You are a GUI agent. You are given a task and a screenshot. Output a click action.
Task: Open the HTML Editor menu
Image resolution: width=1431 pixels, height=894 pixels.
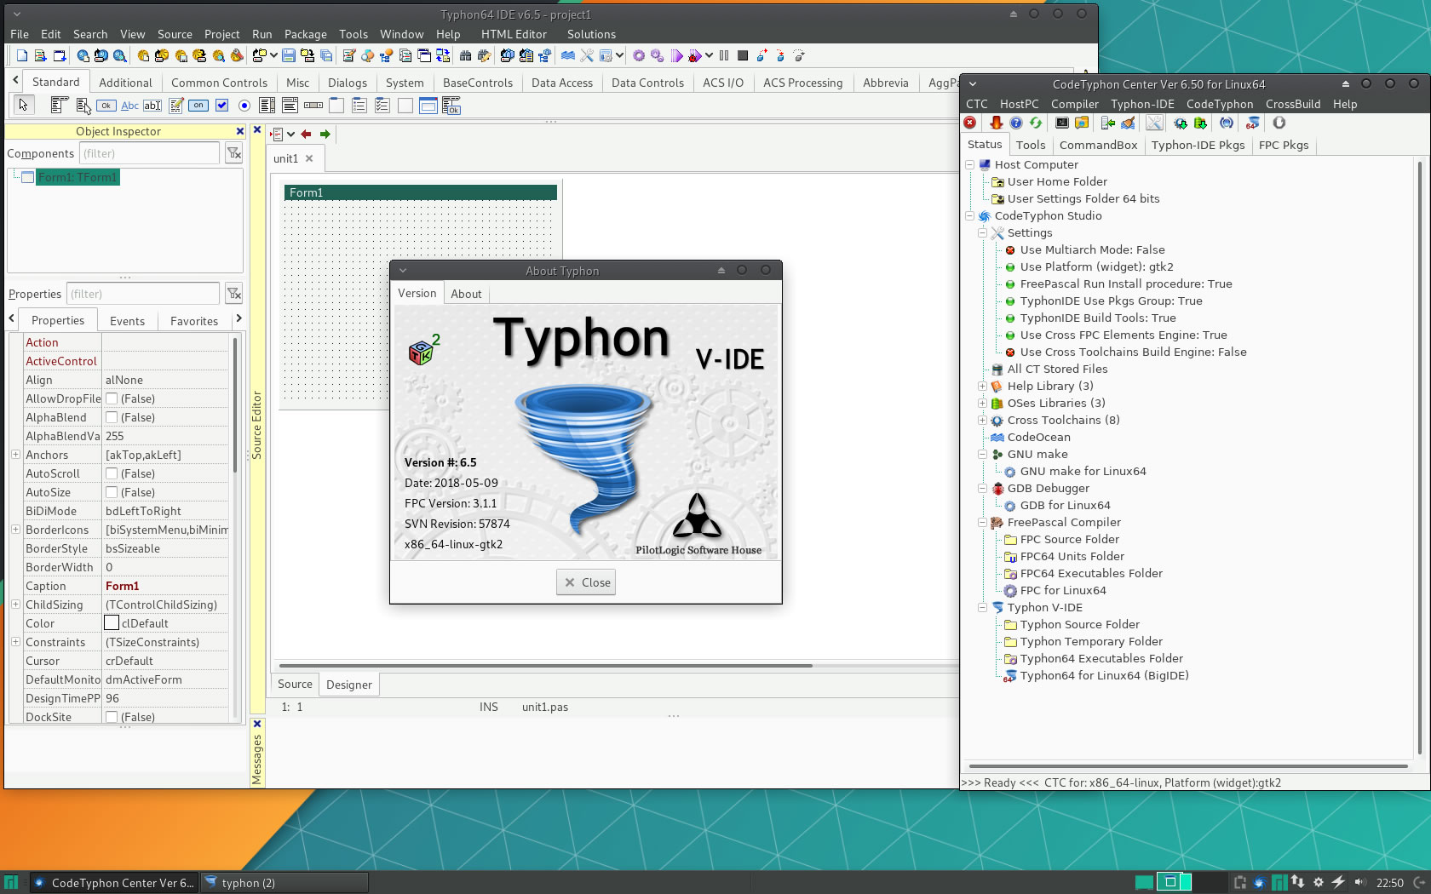(x=514, y=34)
